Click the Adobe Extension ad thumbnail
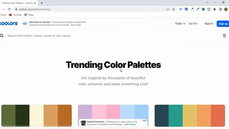 [x=83, y=123]
